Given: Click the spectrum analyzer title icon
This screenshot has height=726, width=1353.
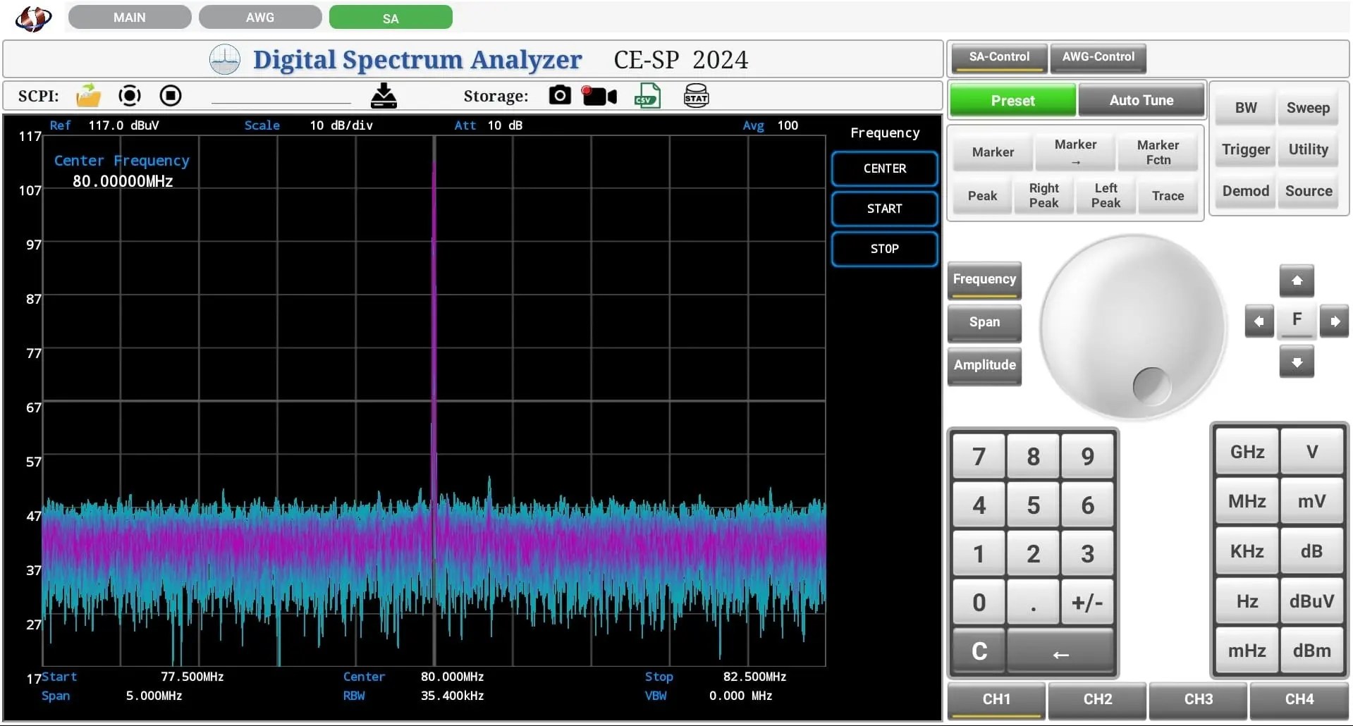Looking at the screenshot, I should click(x=225, y=59).
